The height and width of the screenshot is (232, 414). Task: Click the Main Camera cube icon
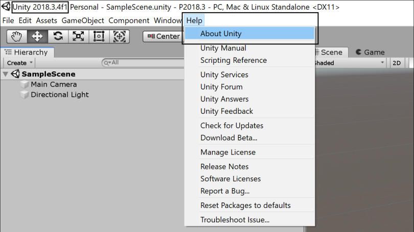coord(25,85)
